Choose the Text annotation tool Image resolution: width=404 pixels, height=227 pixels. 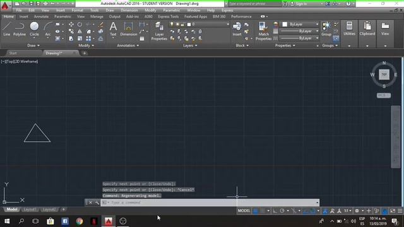[x=113, y=29]
